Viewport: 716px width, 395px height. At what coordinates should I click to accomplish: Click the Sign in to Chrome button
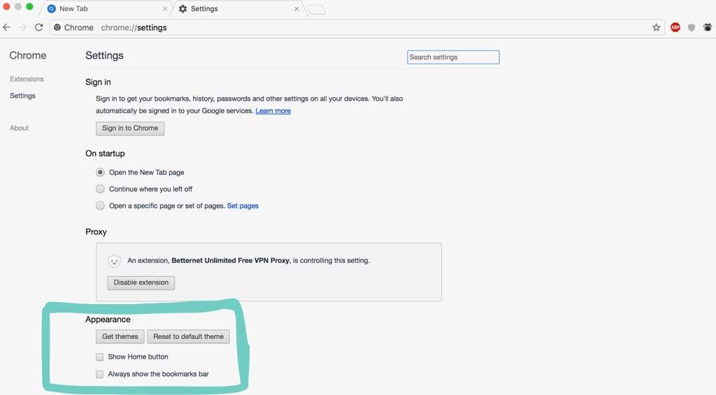pyautogui.click(x=130, y=129)
